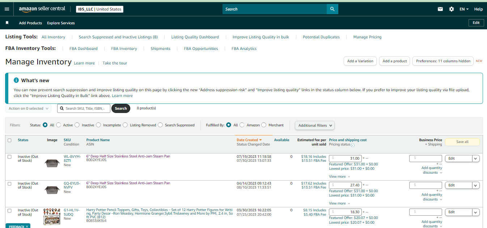Expand the Additional filters dropdown
The height and width of the screenshot is (228, 487).
(x=315, y=125)
